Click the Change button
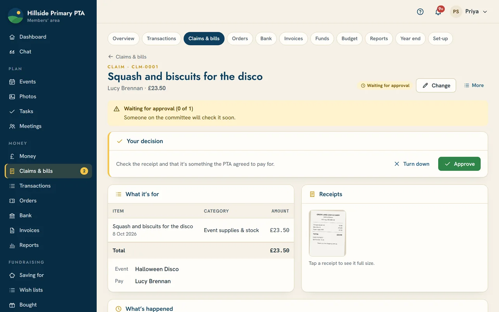The image size is (499, 312). pos(436,85)
